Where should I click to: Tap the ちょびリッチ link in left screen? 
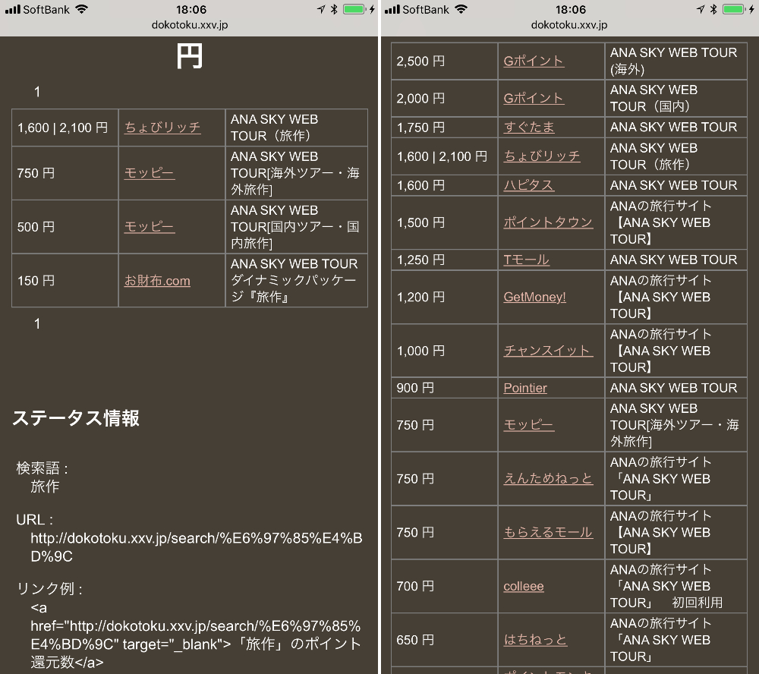click(x=162, y=128)
